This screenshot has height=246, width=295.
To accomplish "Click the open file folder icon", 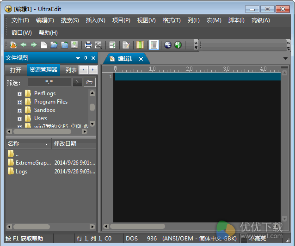I will coord(54,45).
